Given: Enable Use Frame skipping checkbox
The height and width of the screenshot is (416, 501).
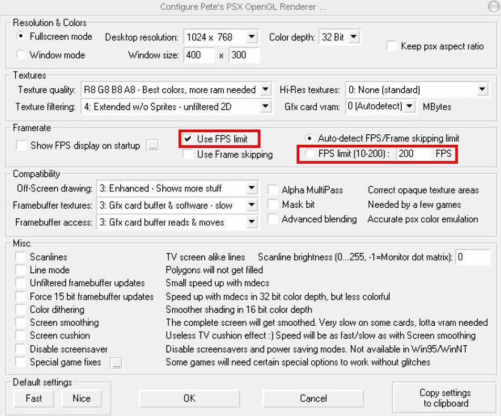Looking at the screenshot, I should [187, 155].
